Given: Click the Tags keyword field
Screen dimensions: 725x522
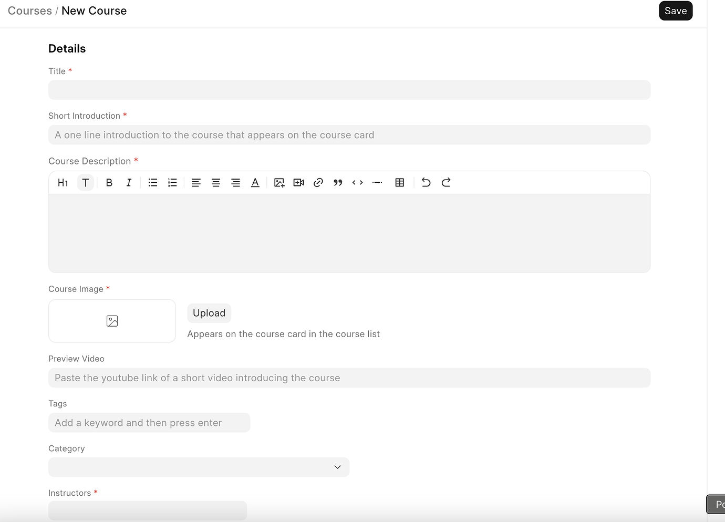Looking at the screenshot, I should (x=149, y=423).
